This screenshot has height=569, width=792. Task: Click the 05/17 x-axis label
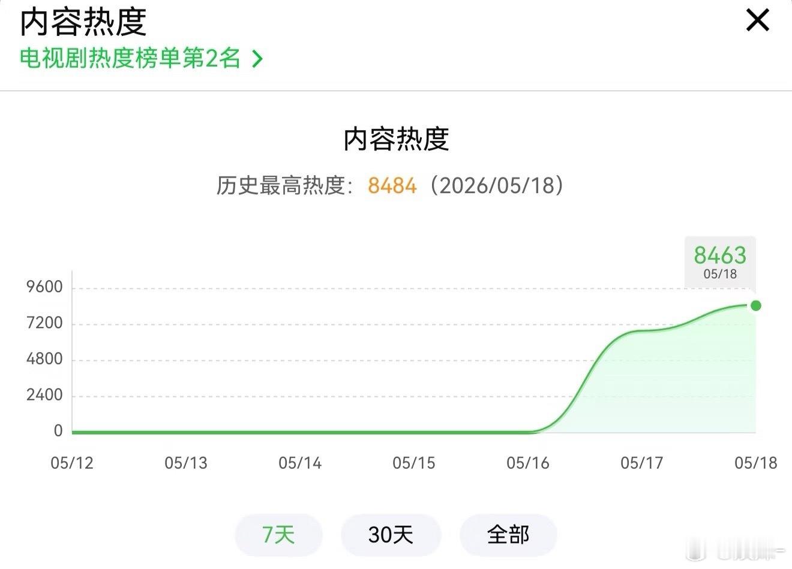[x=642, y=463]
